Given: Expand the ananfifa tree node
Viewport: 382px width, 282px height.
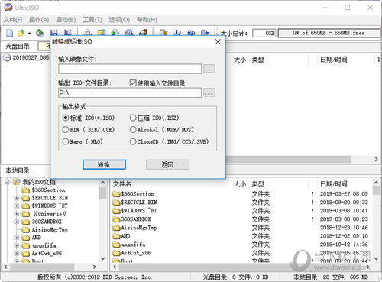Looking at the screenshot, I should [x=17, y=245].
